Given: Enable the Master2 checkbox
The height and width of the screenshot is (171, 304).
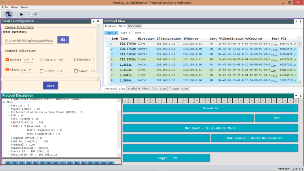Looking at the screenshot, I should click(x=42, y=59).
